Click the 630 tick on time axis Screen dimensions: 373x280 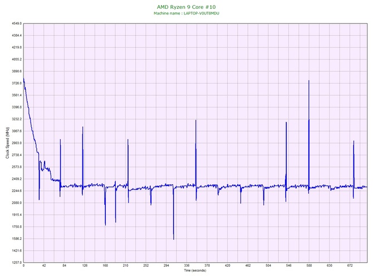pyautogui.click(x=330, y=266)
